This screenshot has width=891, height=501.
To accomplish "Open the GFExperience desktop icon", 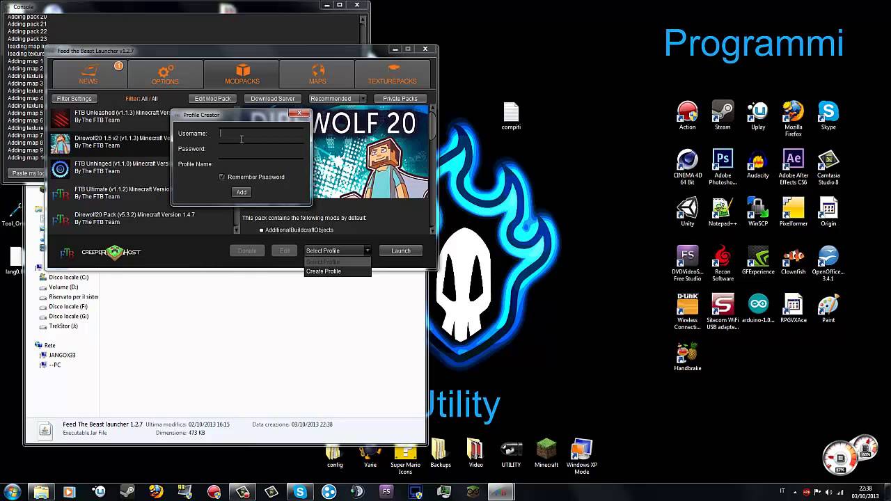I will 758,260.
